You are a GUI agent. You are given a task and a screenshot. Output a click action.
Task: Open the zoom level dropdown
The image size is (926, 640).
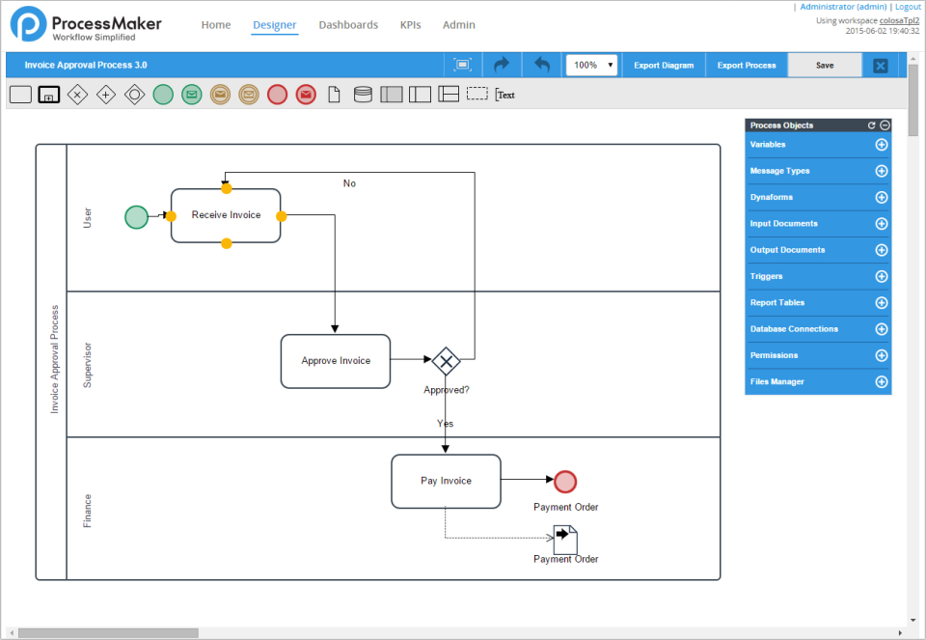pos(610,64)
